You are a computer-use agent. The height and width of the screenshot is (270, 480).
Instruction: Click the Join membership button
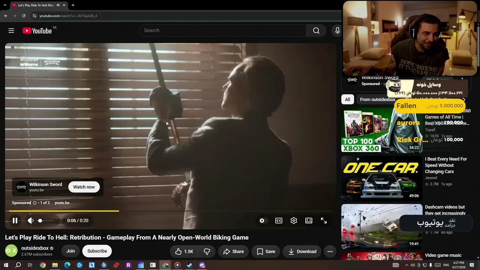[x=70, y=251]
